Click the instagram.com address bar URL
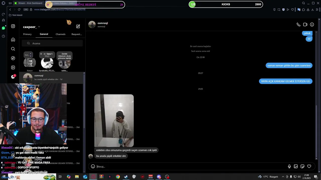This screenshot has height=180, width=321. (60, 9)
